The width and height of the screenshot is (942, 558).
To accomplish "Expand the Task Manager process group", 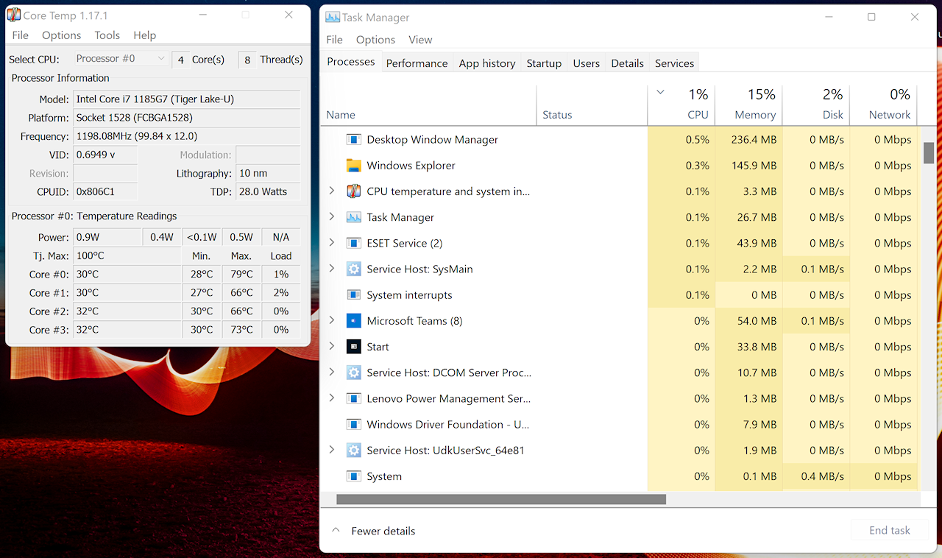I will (x=331, y=216).
